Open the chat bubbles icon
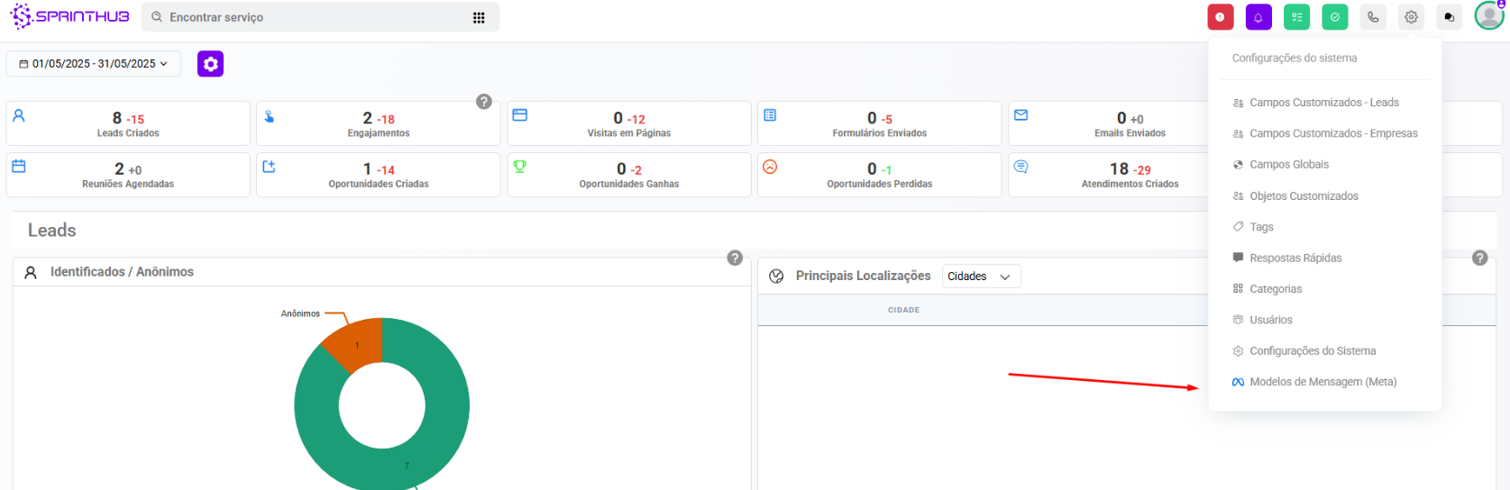This screenshot has width=1510, height=490. pyautogui.click(x=1449, y=17)
